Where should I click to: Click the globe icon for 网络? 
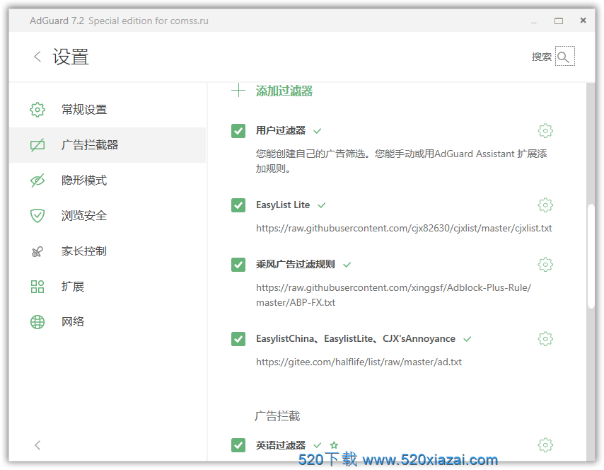coord(37,322)
